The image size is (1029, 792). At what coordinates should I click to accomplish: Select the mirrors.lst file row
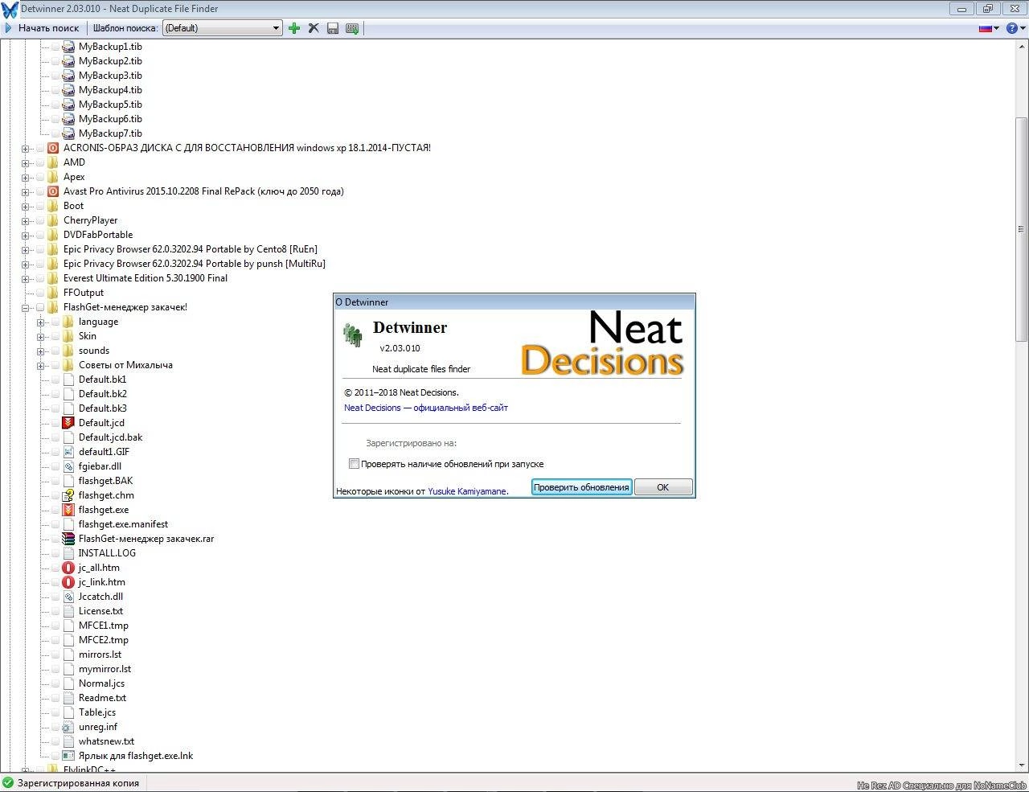100,655
